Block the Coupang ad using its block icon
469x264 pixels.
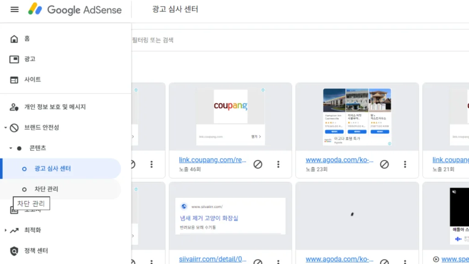pos(258,164)
